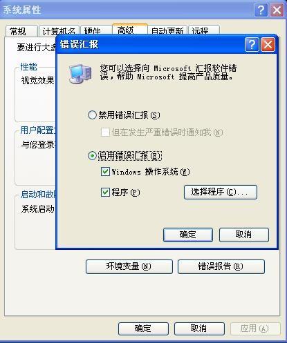Open 环境变量 settings

(x=129, y=266)
